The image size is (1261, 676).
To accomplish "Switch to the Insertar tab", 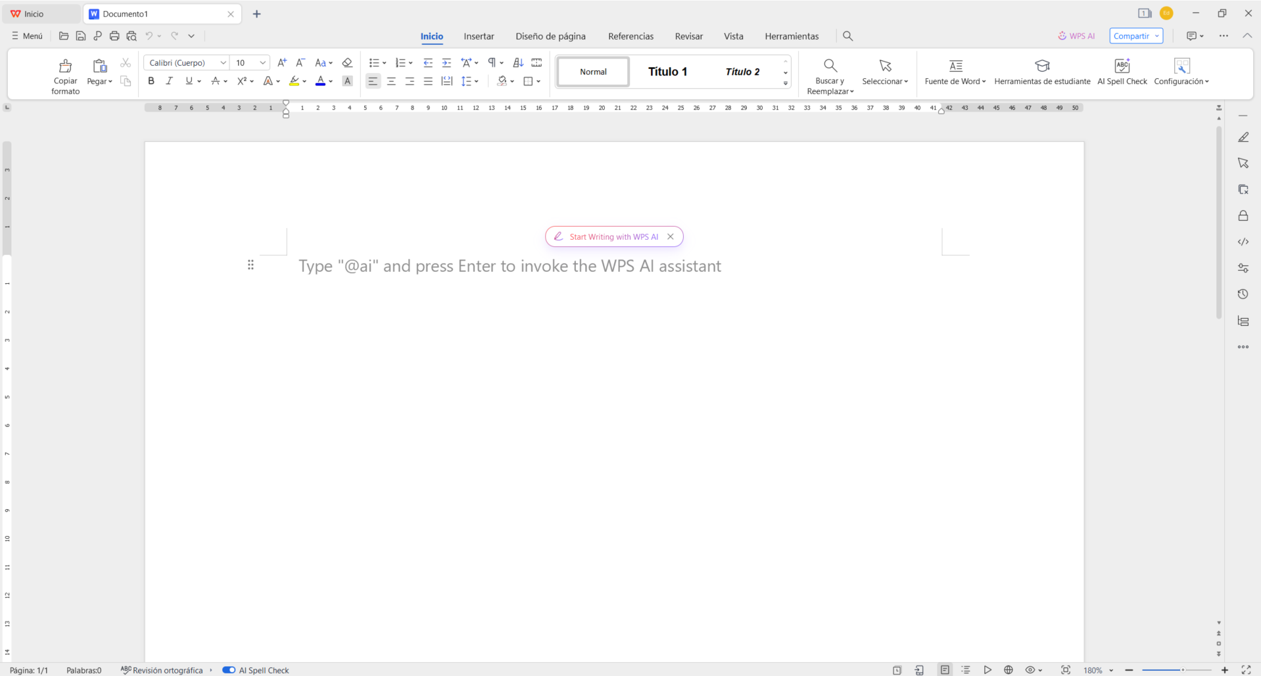I will tap(479, 36).
